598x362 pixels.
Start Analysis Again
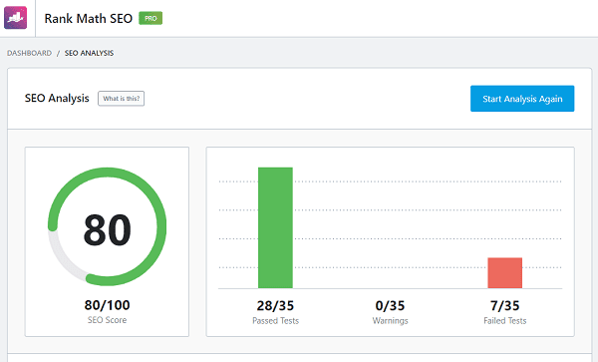522,99
